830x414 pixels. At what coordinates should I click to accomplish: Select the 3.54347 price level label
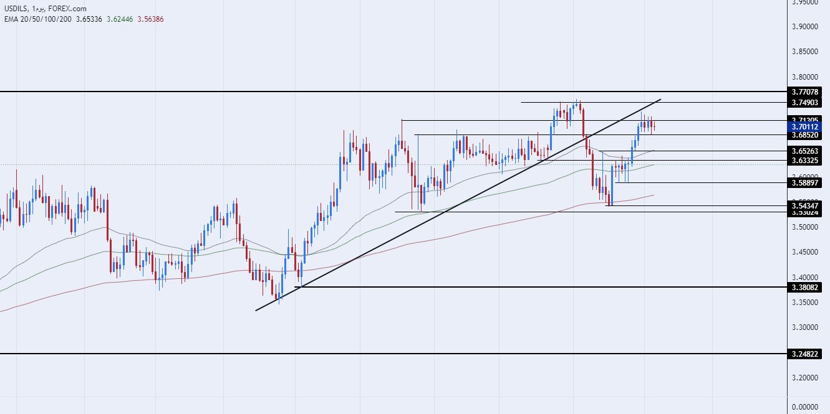click(806, 205)
